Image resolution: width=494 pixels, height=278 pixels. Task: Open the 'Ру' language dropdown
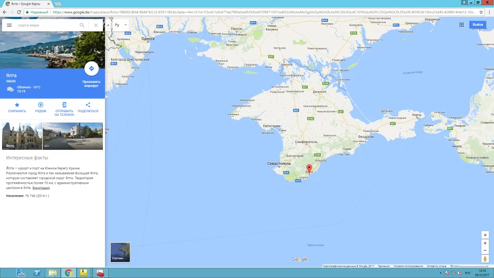coord(120,25)
